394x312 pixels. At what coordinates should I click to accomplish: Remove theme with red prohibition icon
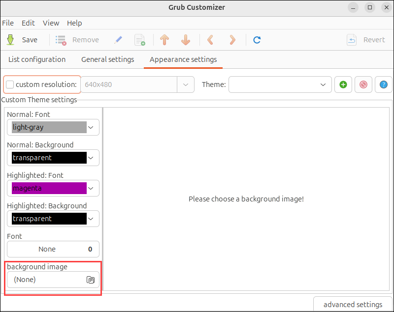(363, 85)
